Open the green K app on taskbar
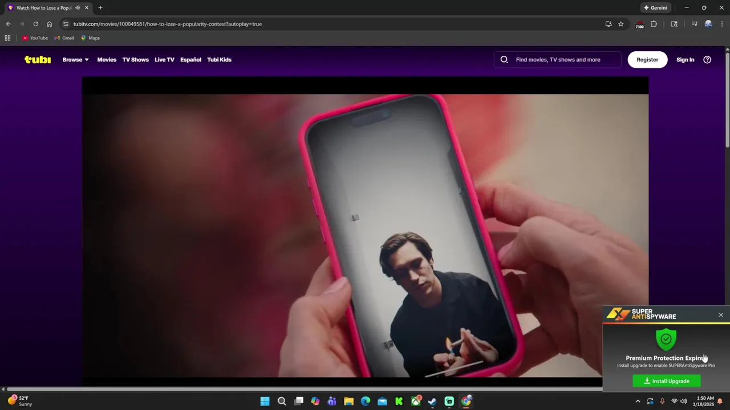The image size is (730, 410). [x=399, y=401]
